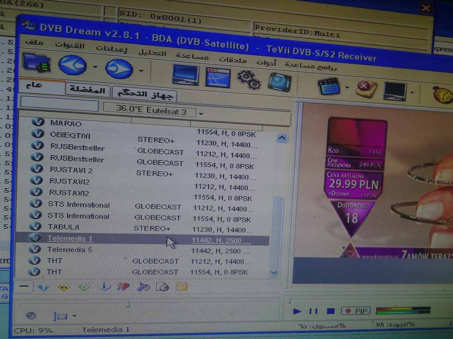Image resolution: width=453 pixels, height=339 pixels.
Task: Click the red heart favorites icon
Action: point(123,287)
